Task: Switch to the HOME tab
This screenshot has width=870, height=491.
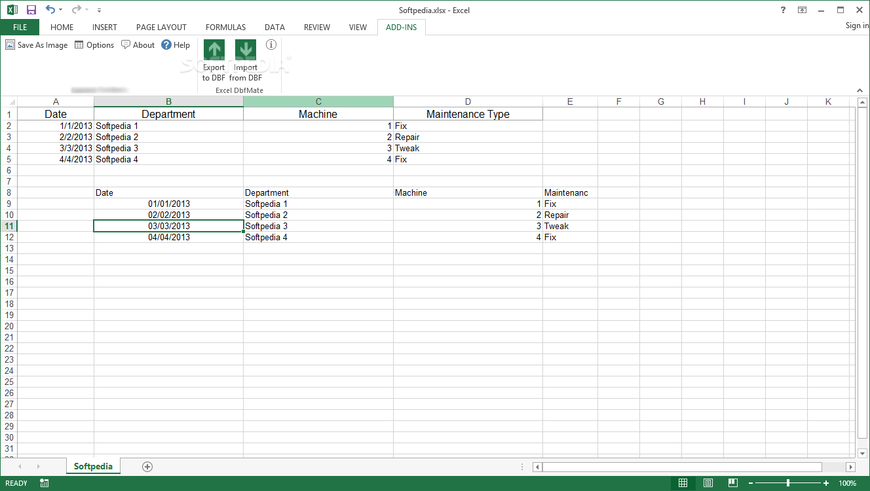Action: pos(62,27)
